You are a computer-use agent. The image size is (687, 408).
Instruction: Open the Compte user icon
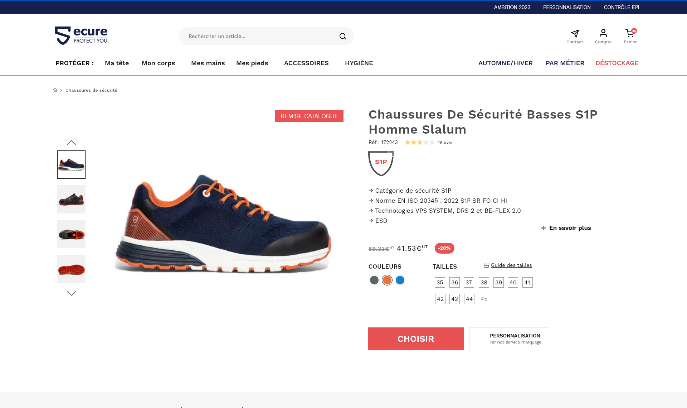pyautogui.click(x=603, y=33)
